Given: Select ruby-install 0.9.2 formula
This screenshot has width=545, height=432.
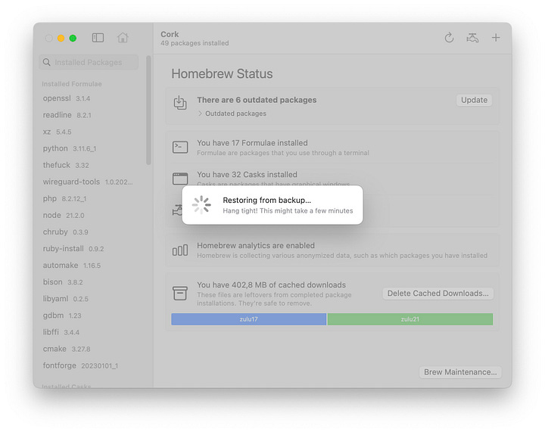Looking at the screenshot, I should (x=73, y=249).
